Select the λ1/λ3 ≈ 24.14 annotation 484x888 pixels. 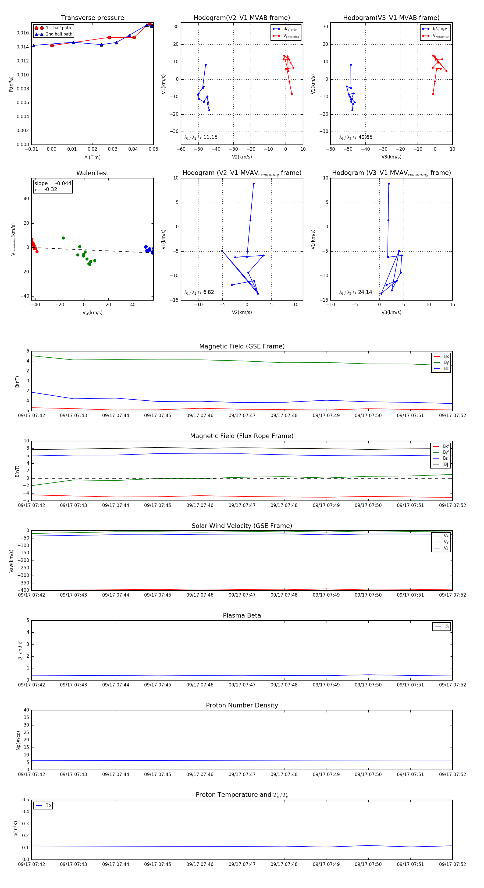coord(355,292)
